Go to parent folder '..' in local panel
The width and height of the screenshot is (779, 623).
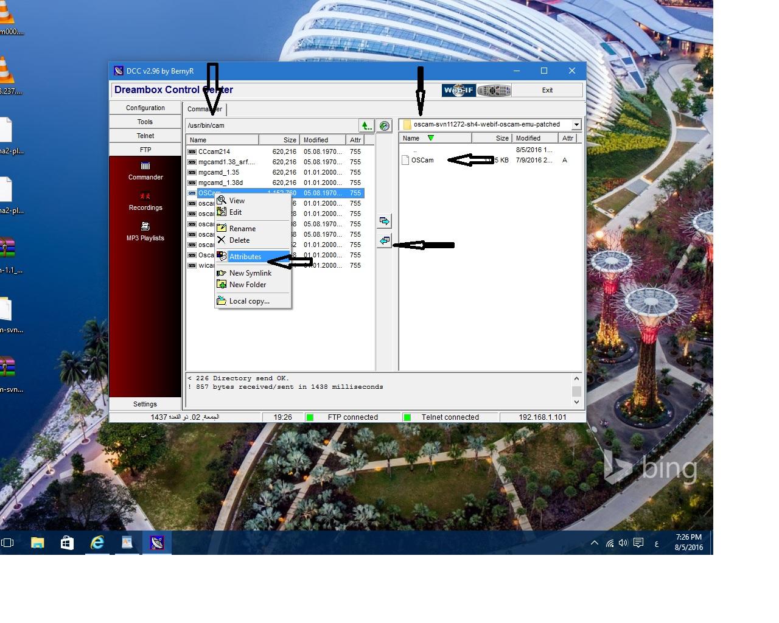click(415, 150)
